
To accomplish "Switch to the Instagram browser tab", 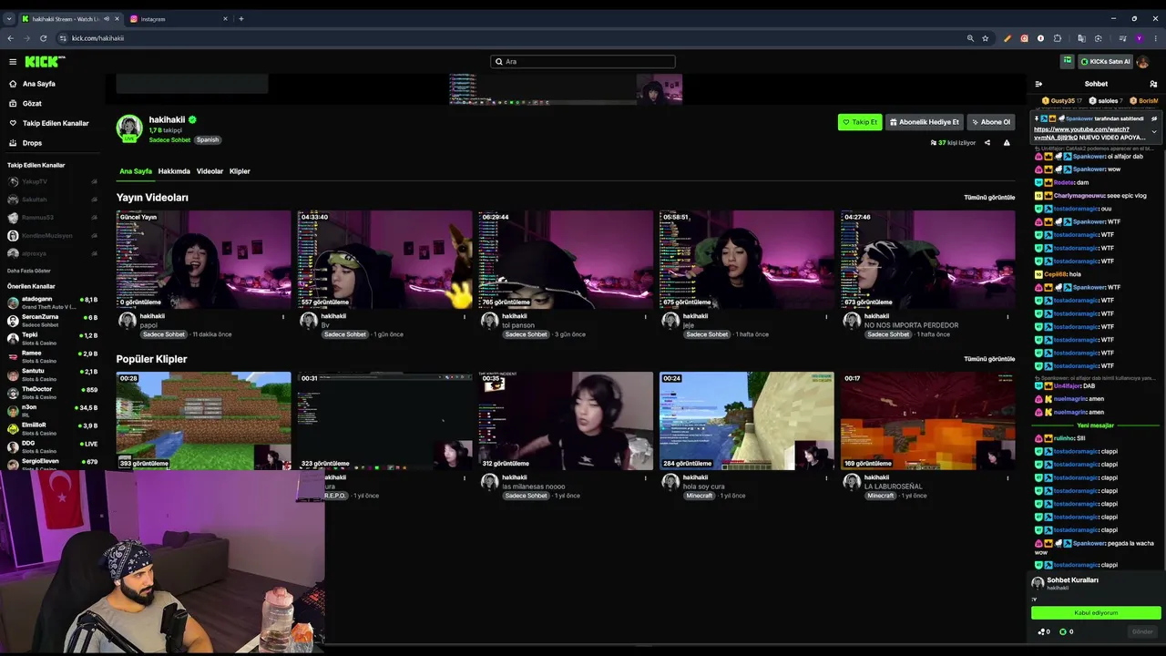I will pyautogui.click(x=178, y=18).
